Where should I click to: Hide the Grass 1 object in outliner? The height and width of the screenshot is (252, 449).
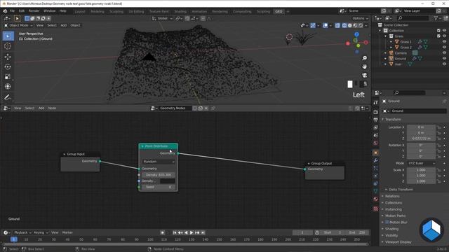444,42
